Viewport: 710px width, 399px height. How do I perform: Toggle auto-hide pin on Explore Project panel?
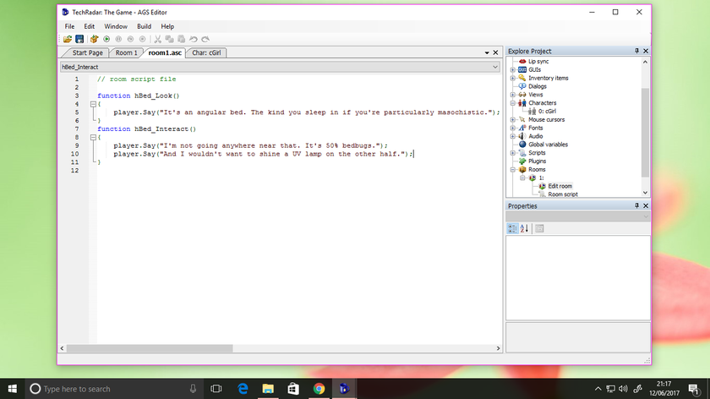coord(636,52)
